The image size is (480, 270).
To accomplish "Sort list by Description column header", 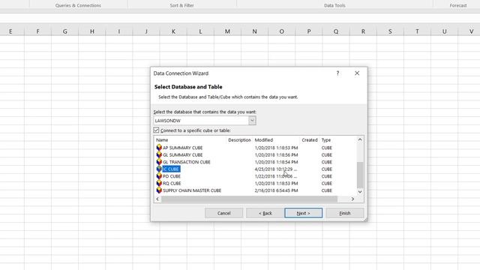I will [x=239, y=140].
